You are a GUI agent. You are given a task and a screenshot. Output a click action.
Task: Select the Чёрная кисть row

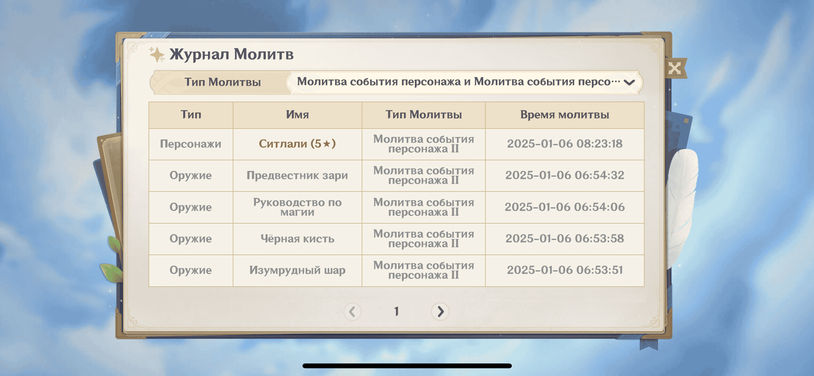coord(297,239)
